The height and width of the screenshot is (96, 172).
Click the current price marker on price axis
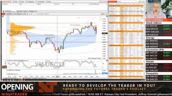tap(105, 33)
